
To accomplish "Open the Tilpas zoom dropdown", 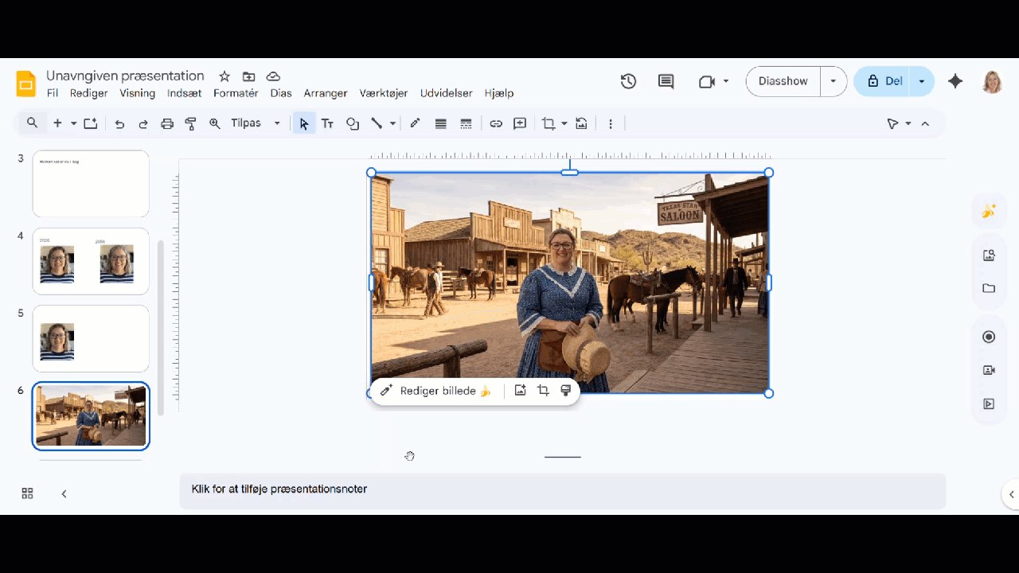I will [x=255, y=123].
